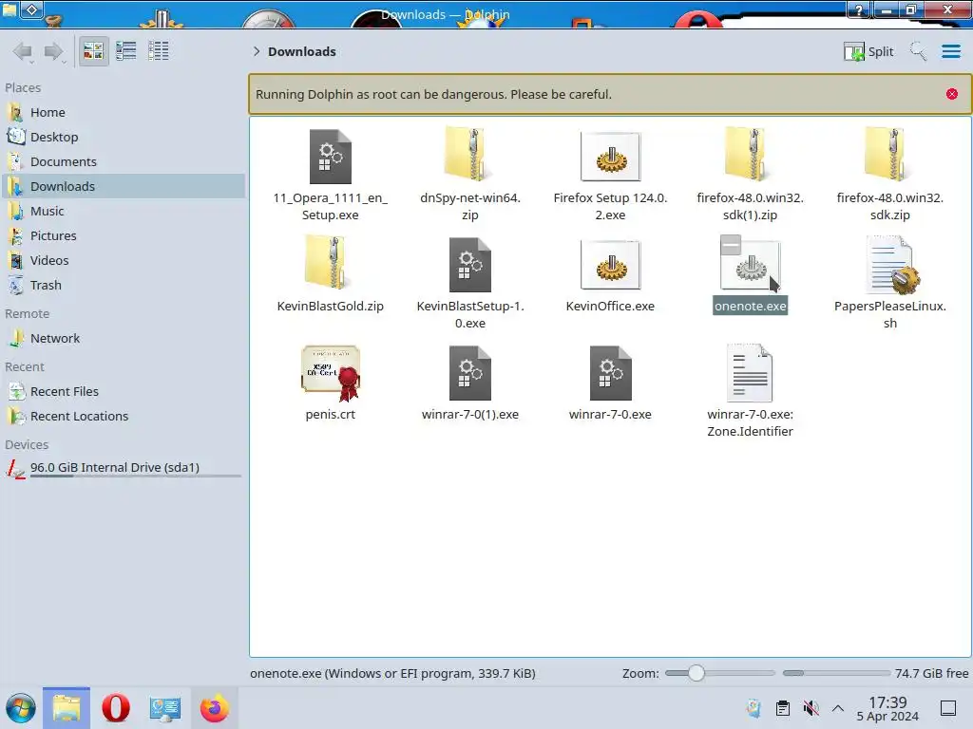Image resolution: width=973 pixels, height=729 pixels.
Task: Select Downloads in Places panel
Action: [x=124, y=187]
